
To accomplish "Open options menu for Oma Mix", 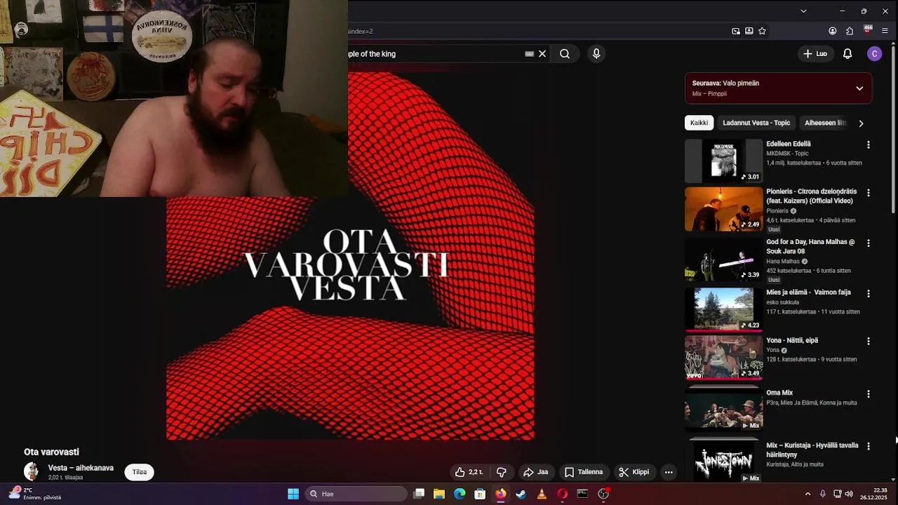I will (869, 394).
